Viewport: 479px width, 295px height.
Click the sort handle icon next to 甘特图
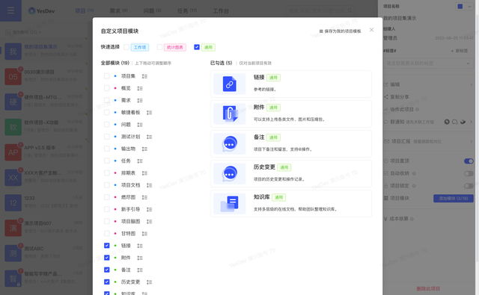pyautogui.click(x=144, y=234)
